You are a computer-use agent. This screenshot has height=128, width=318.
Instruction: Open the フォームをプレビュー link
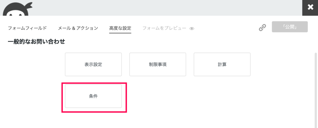pos(164,28)
